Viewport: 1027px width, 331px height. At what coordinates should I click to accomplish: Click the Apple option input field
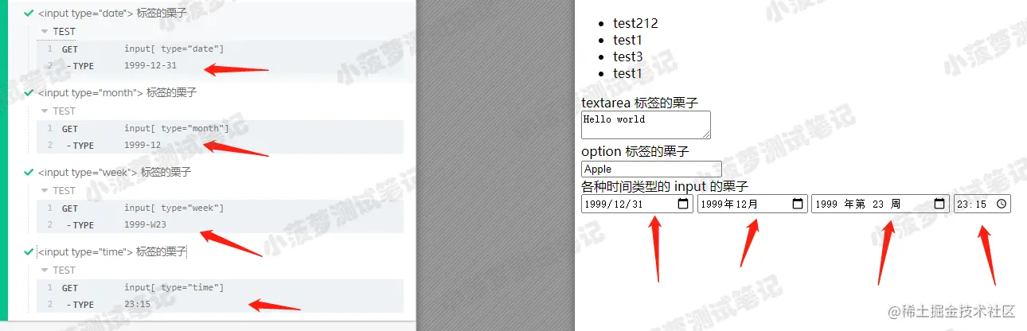(x=651, y=169)
